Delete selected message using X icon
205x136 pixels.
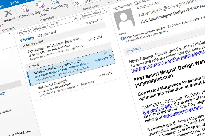111,57
